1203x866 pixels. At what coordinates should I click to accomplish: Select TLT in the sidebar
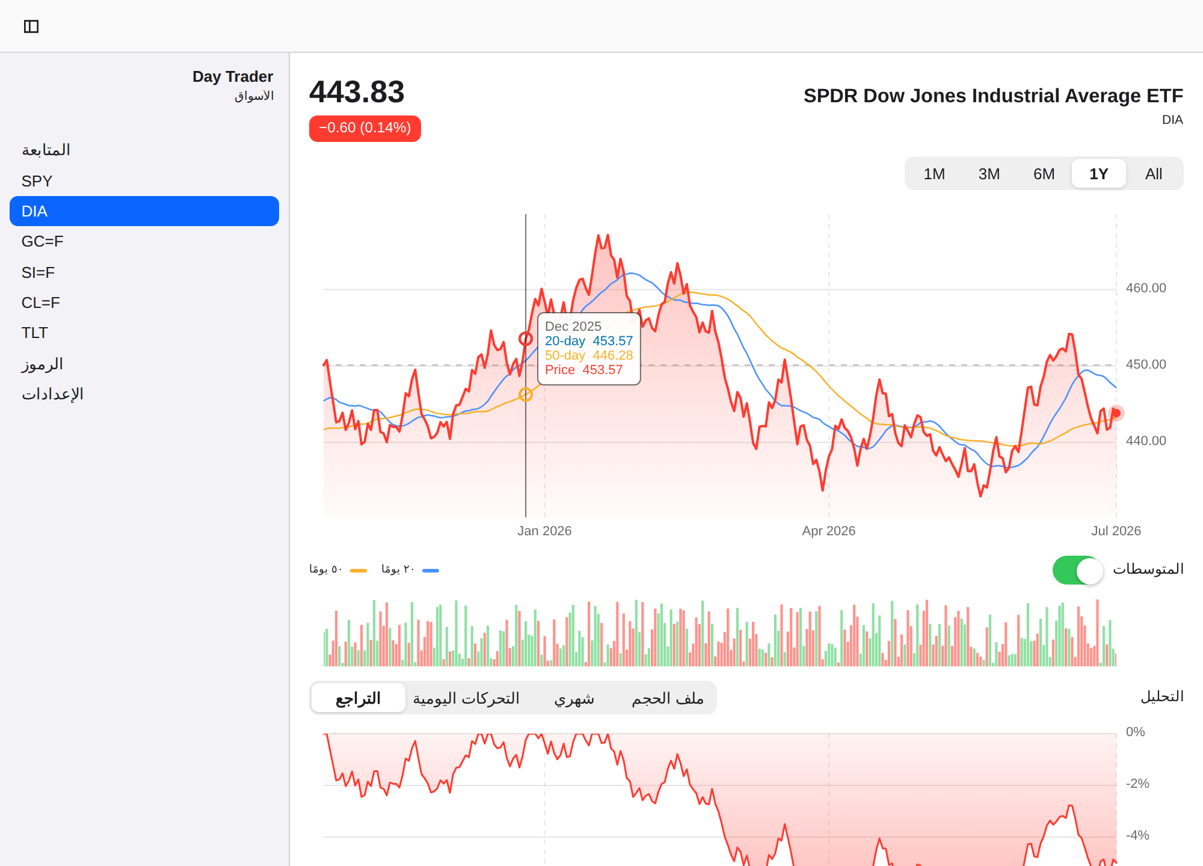(x=144, y=333)
